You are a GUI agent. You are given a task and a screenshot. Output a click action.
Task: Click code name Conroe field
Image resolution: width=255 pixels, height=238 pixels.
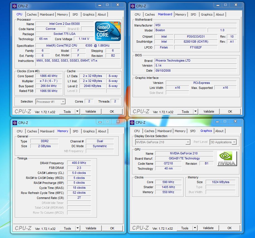click(x=50, y=29)
